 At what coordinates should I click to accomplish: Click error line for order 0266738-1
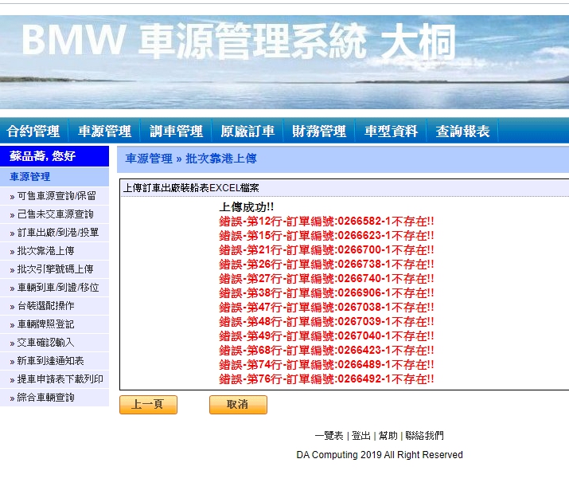coord(326,264)
